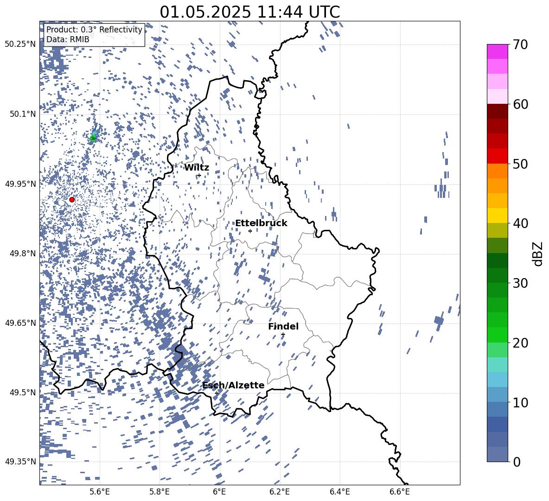Click the Wiltz city label
The width and height of the screenshot is (549, 501).
(197, 168)
